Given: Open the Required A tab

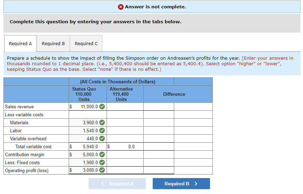Looking at the screenshot, I should pyautogui.click(x=20, y=43).
